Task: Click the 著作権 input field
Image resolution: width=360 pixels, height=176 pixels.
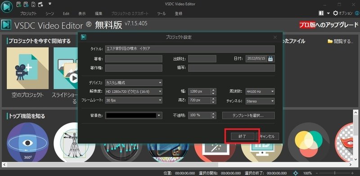Action: coord(134,68)
